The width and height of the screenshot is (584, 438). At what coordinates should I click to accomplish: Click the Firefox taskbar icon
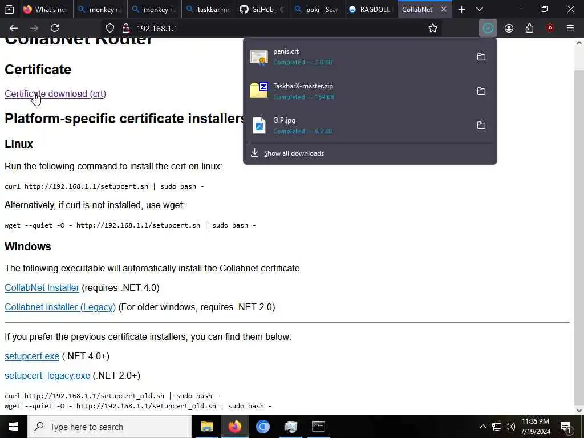(234, 427)
